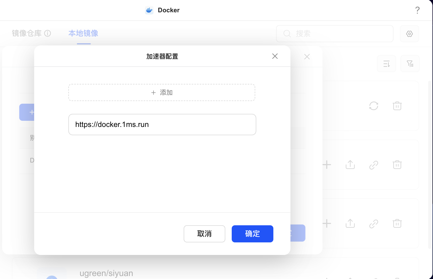Click the refresh icon on the top image card

click(374, 106)
